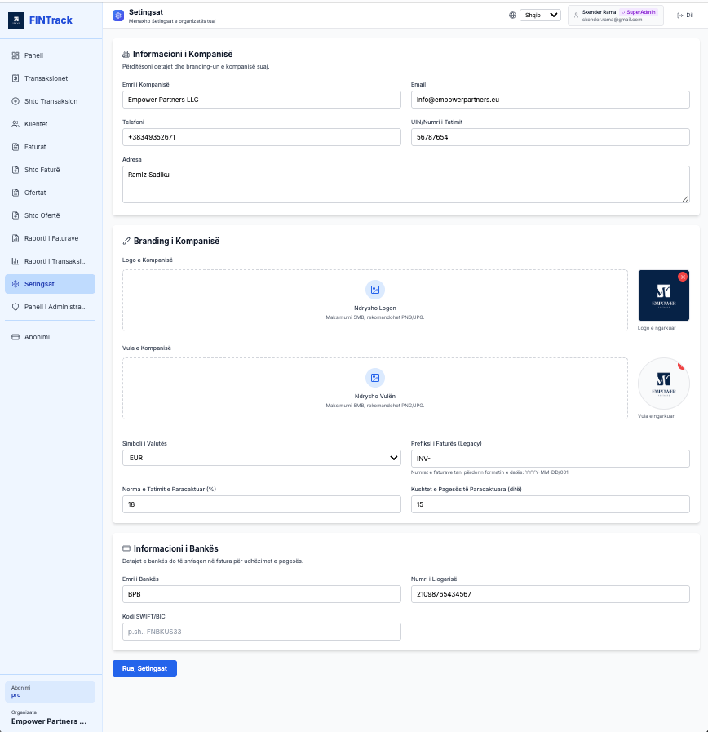Open the Shqip language dropdown
Viewport: 708px width, 732px height.
point(540,15)
